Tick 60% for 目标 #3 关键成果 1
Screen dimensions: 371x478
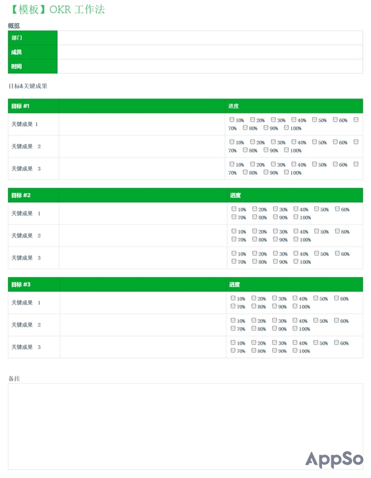click(x=336, y=299)
